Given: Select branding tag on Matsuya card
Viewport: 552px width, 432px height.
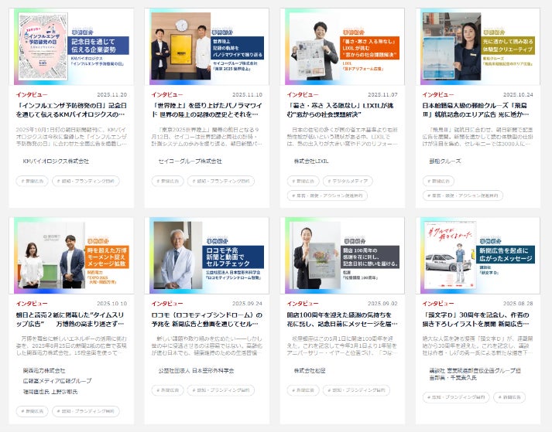Looking at the screenshot, I should pos(356,390).
